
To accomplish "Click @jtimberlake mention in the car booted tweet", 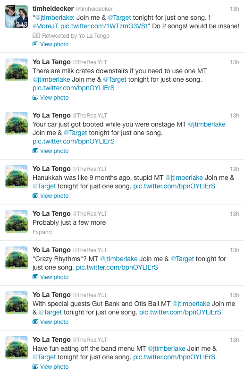I will [207, 125].
